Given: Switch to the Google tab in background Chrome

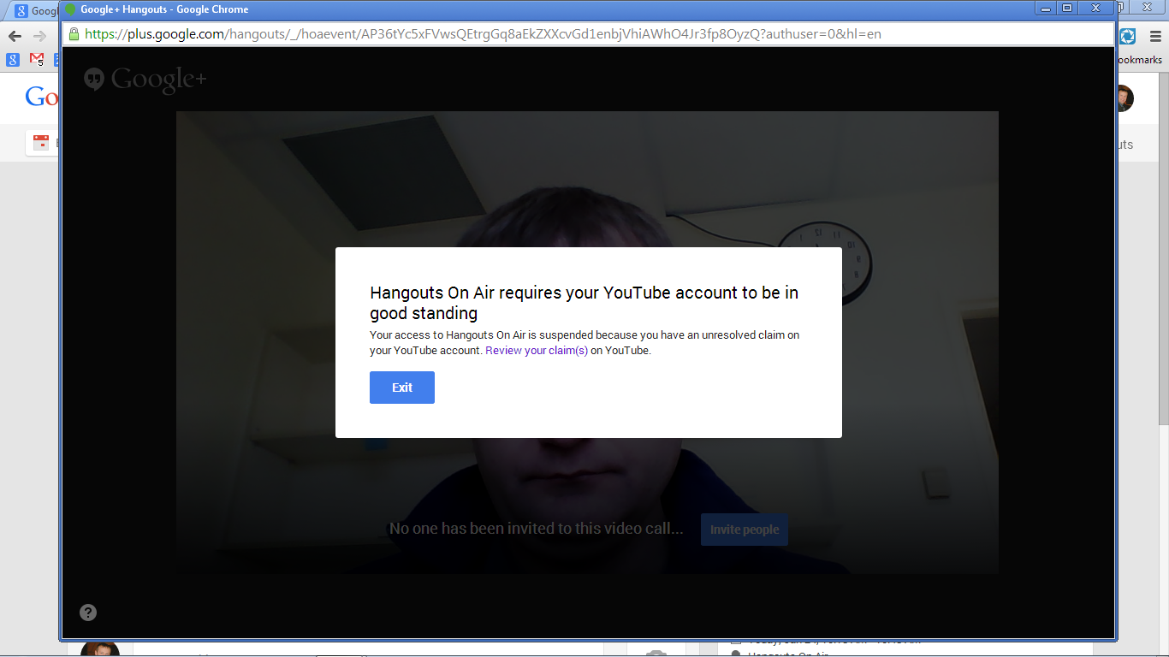Looking at the screenshot, I should (34, 11).
